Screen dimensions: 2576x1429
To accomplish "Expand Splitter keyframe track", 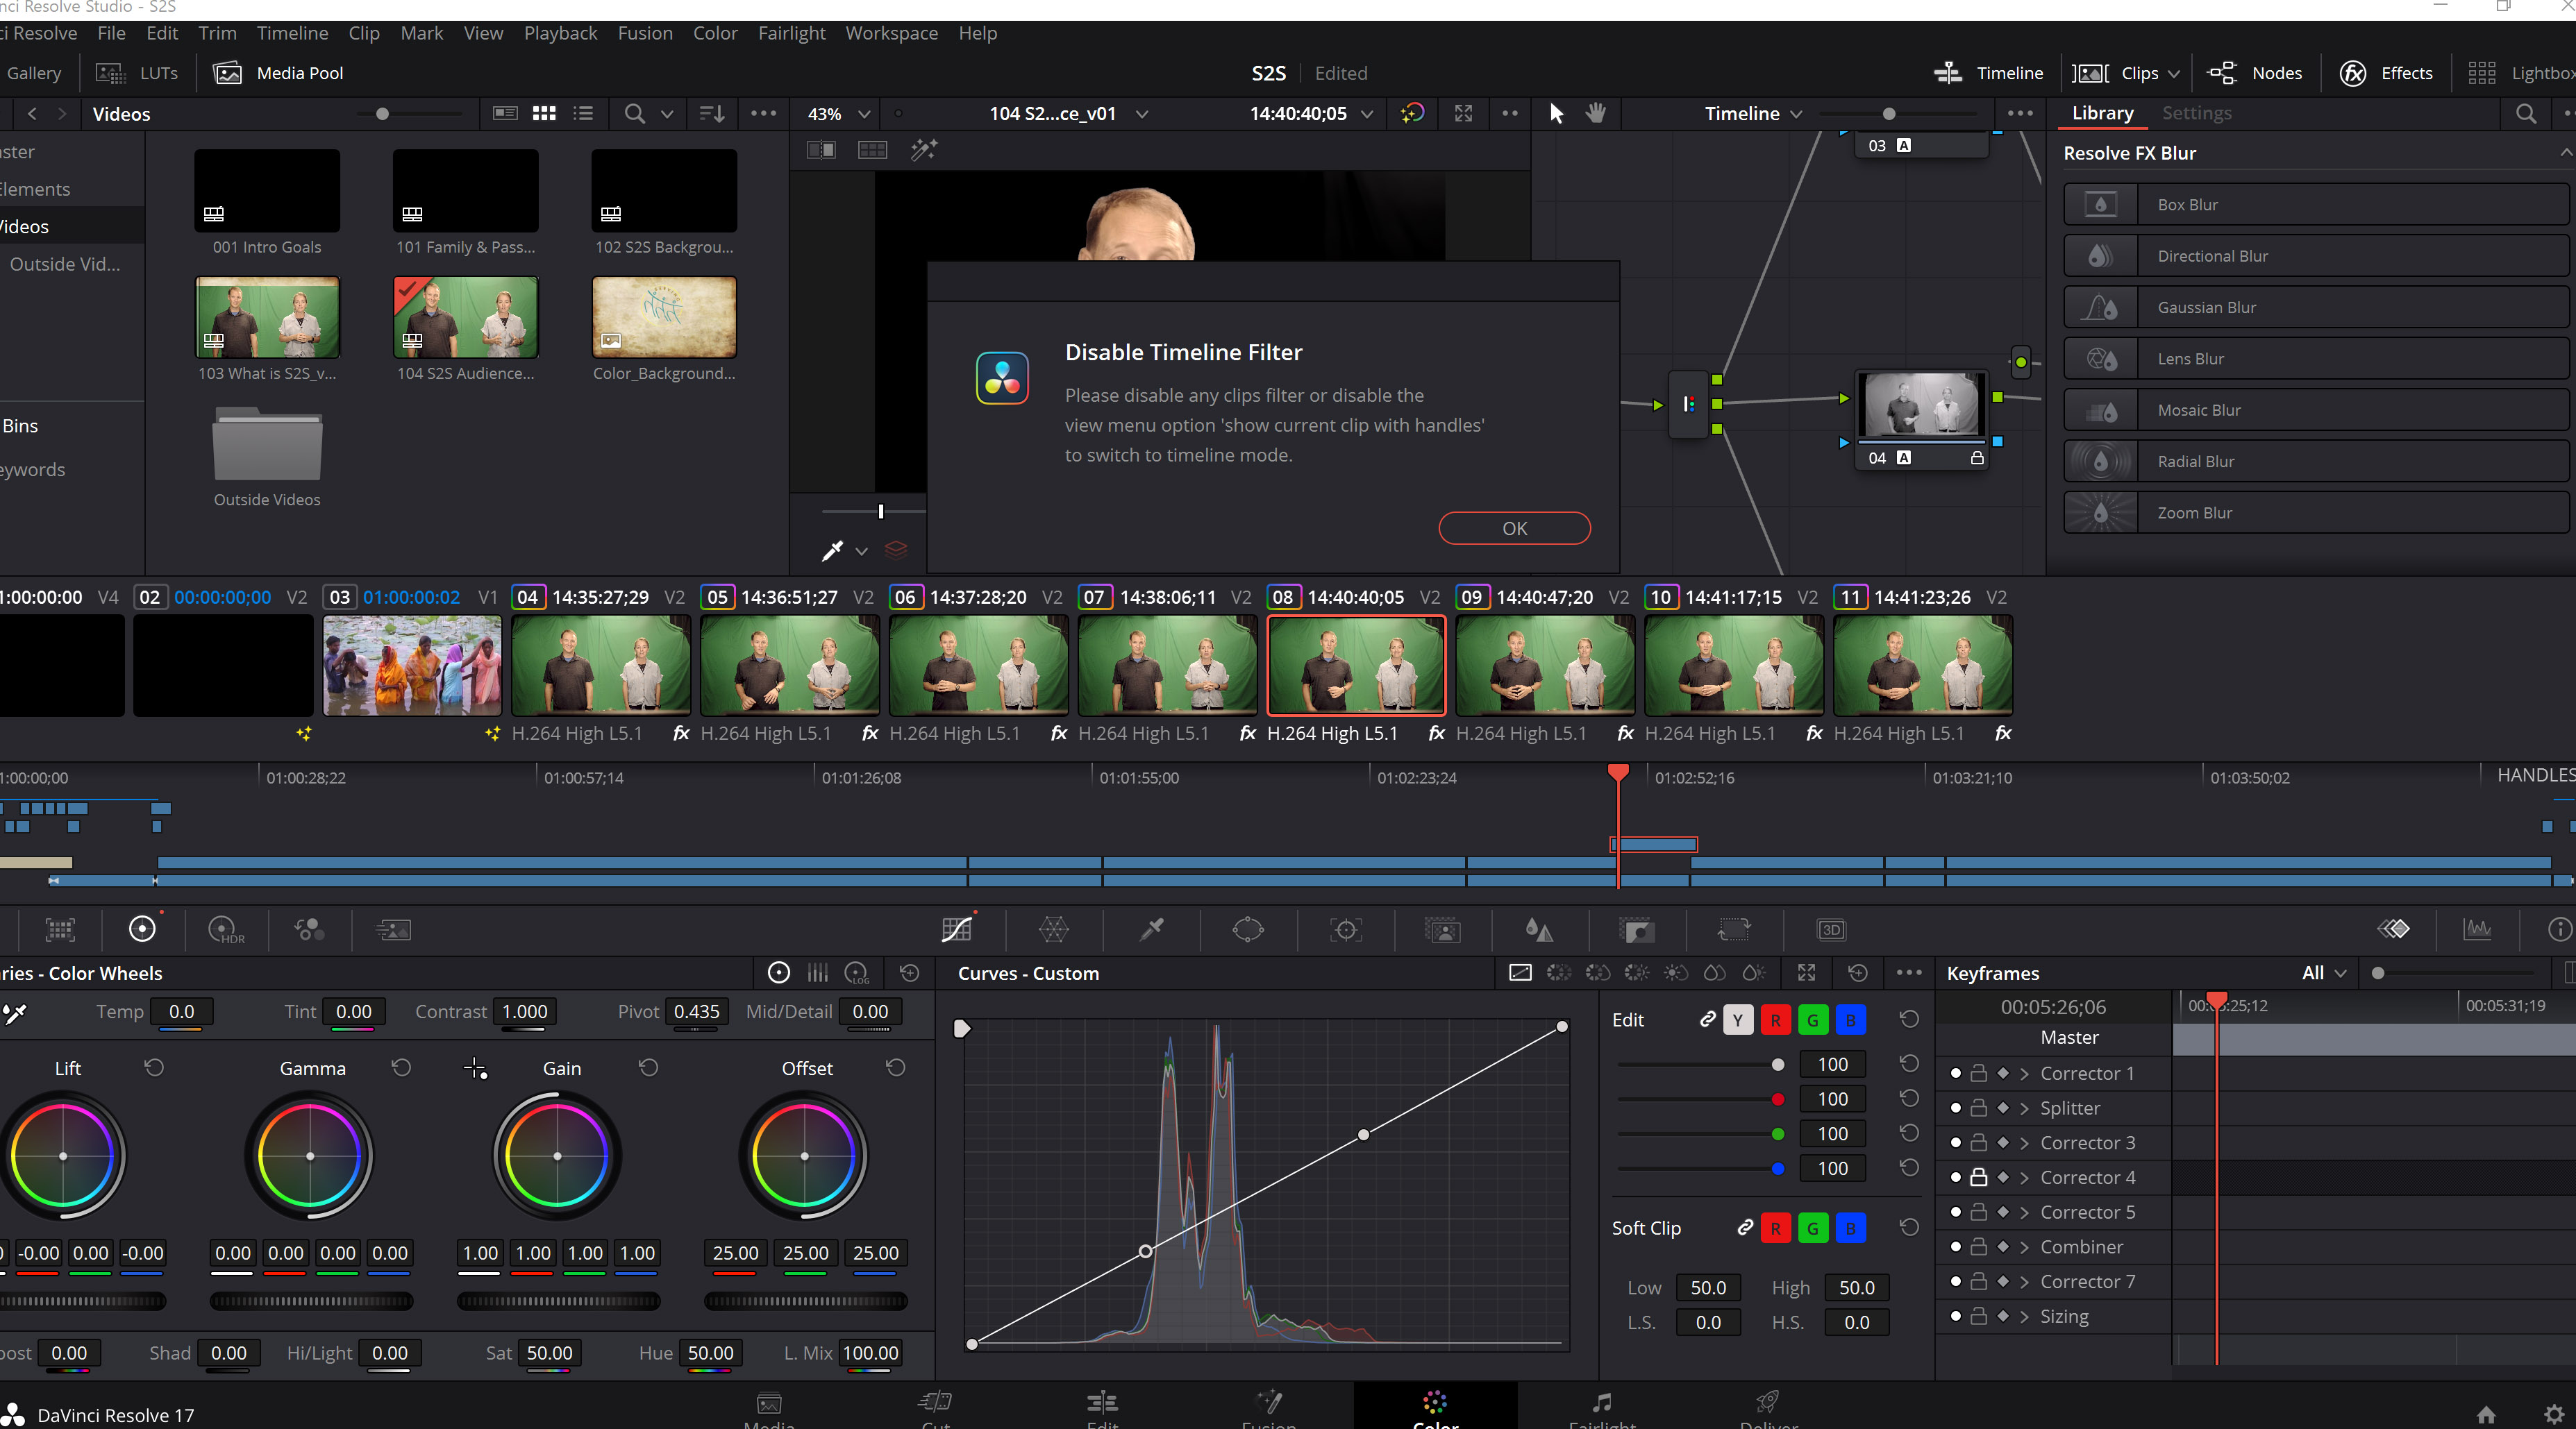I will click(2024, 1108).
